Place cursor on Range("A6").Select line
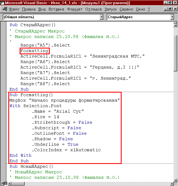178x186 pixels. [x=45, y=62]
